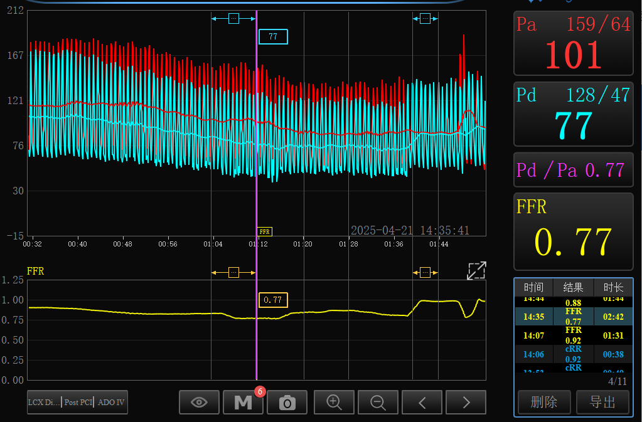This screenshot has height=422, width=642.
Task: Select the 00:38 duration cell
Action: 613,354
